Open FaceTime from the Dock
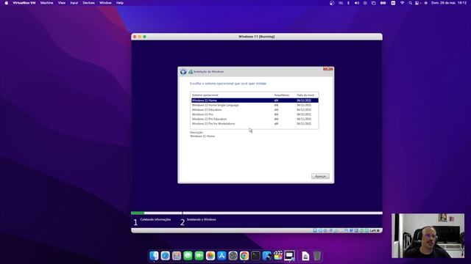Screen dimensions: 471x264 pos(199,256)
